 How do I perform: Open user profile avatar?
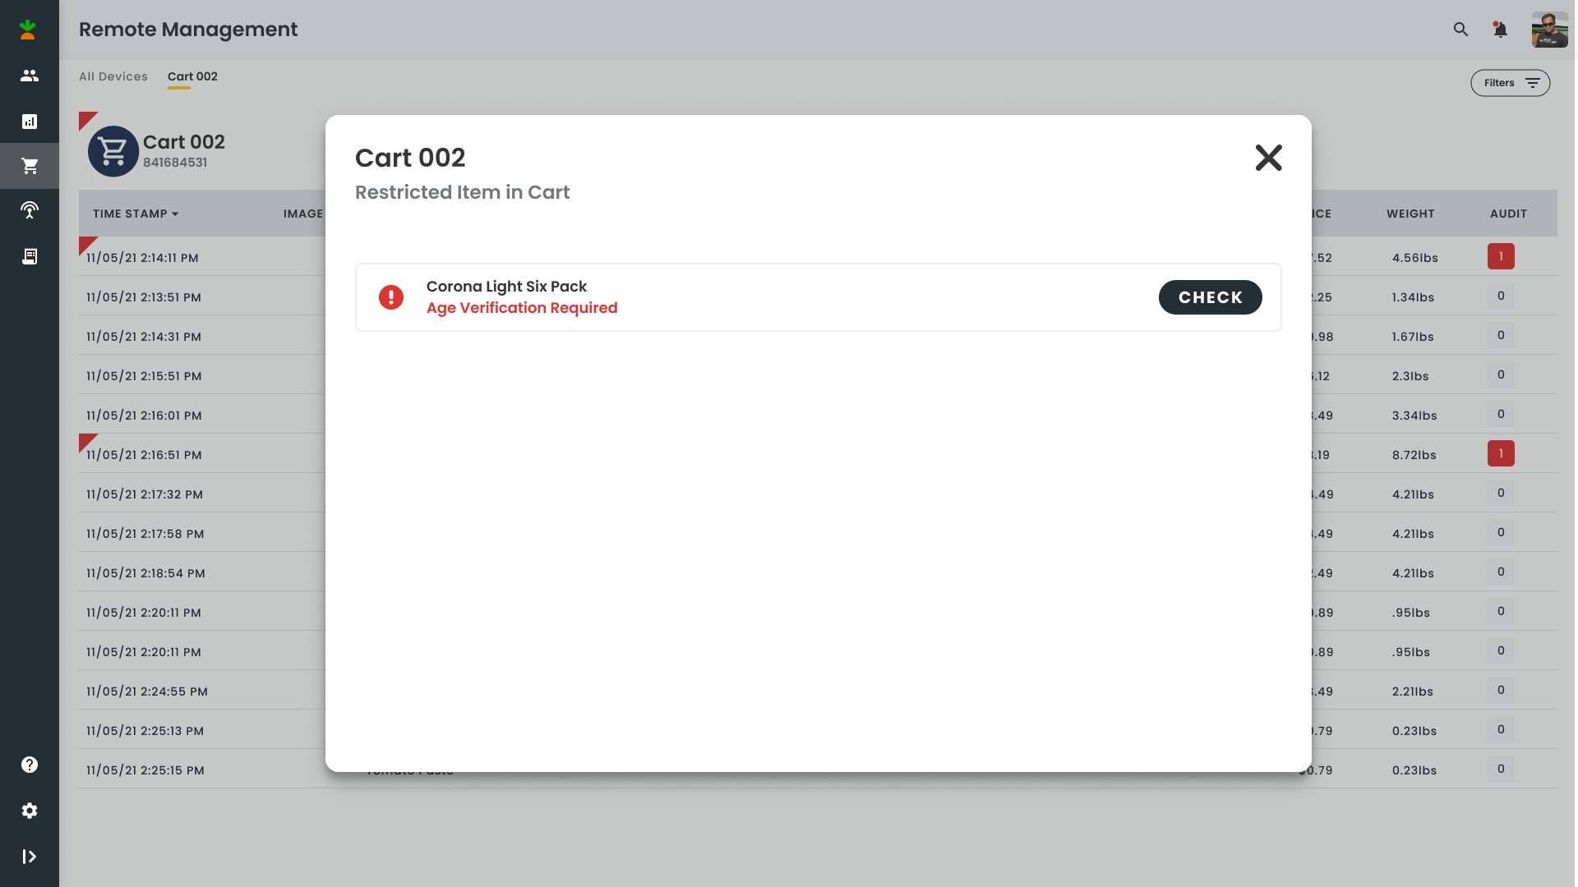[x=1549, y=30]
